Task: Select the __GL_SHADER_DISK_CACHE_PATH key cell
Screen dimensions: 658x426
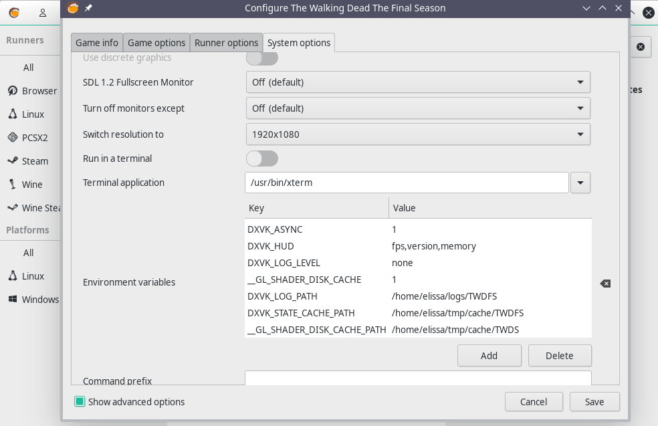Action: (x=317, y=330)
